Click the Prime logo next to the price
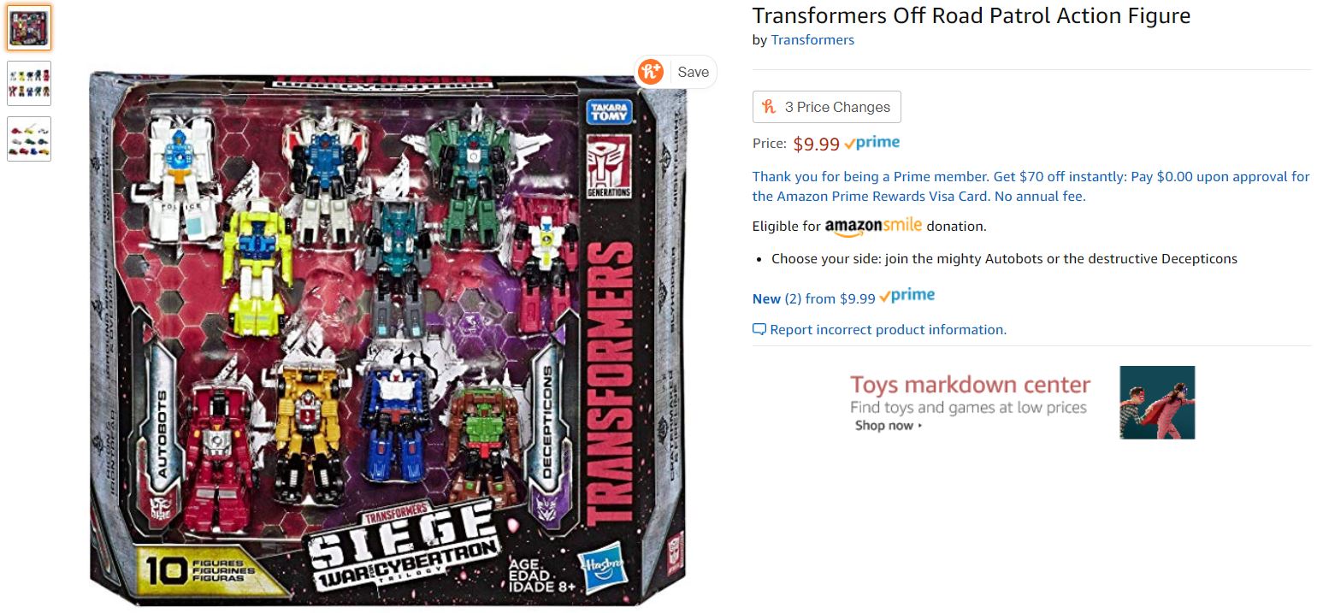Viewport: 1317px width, 613px height. [871, 144]
